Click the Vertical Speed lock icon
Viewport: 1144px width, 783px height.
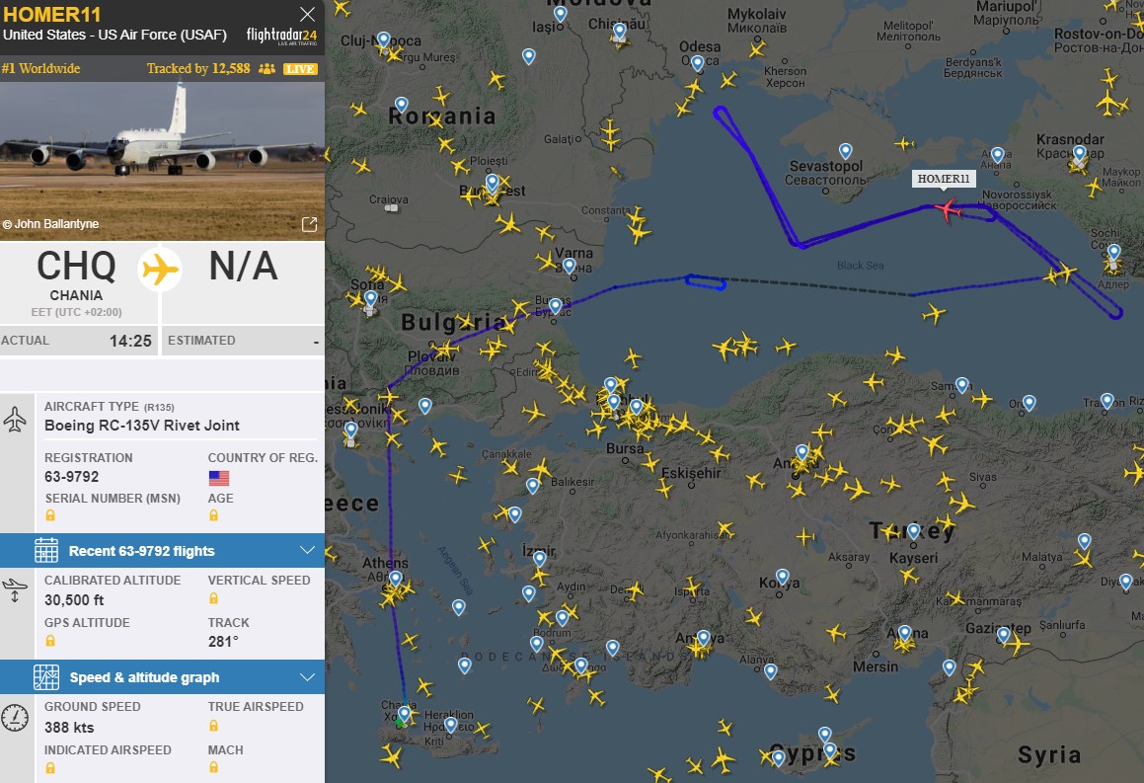click(x=214, y=598)
